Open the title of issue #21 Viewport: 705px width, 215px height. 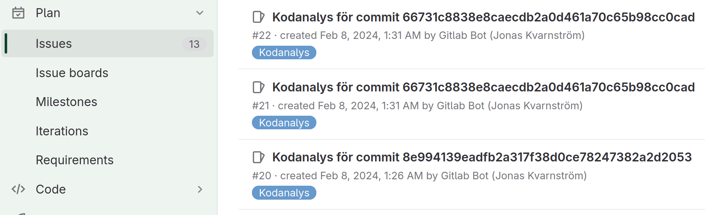(483, 87)
